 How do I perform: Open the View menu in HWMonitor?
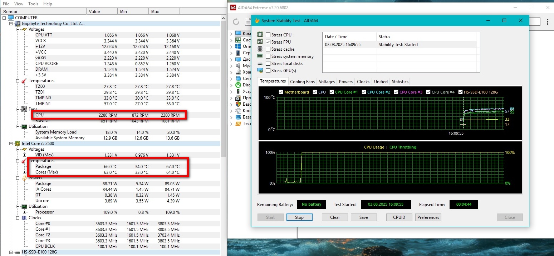click(19, 4)
